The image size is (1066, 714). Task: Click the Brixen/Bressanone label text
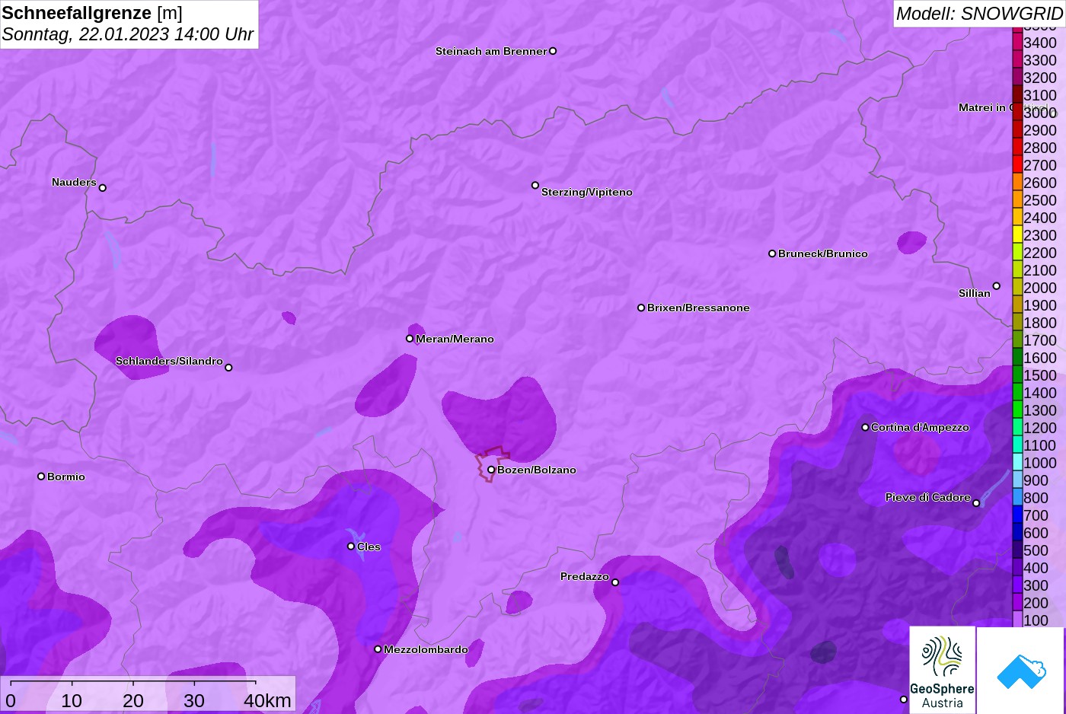[x=698, y=308]
